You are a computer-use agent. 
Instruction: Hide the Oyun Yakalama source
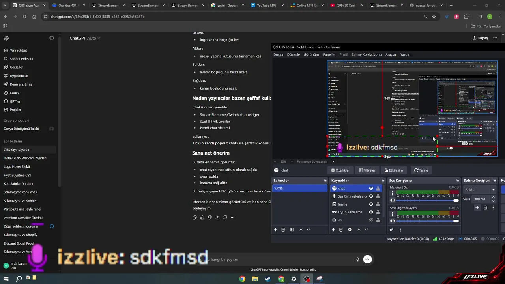[371, 212]
